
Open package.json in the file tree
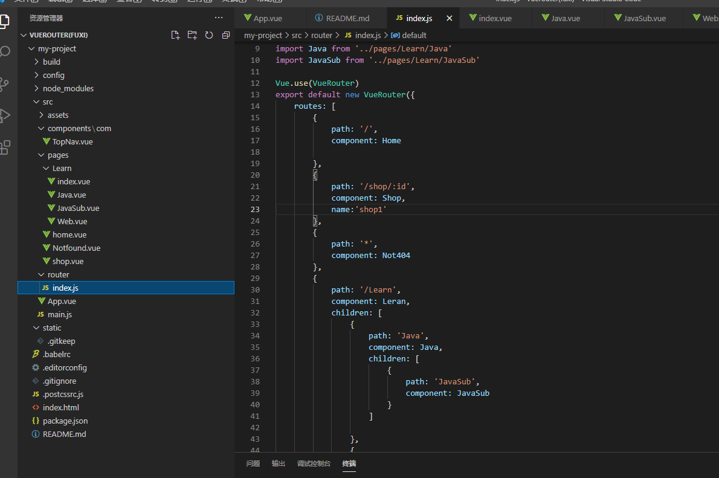(65, 421)
